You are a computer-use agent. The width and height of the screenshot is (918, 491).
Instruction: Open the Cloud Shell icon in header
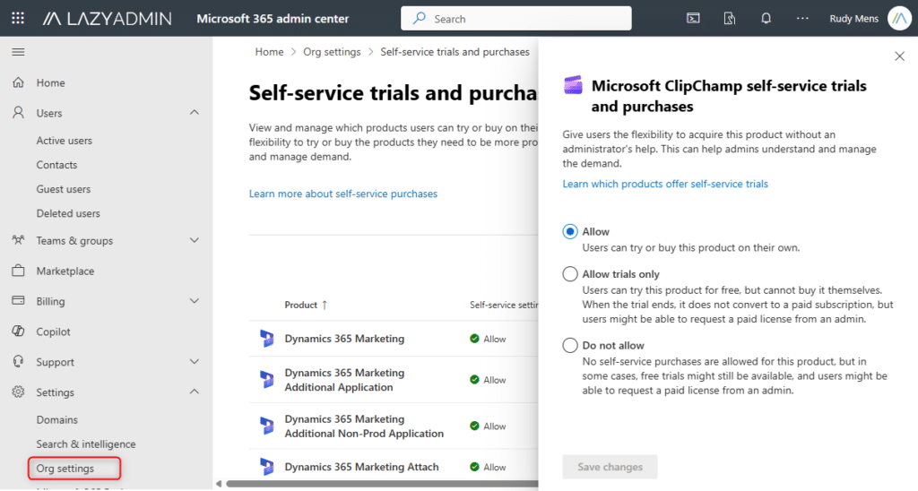click(693, 18)
